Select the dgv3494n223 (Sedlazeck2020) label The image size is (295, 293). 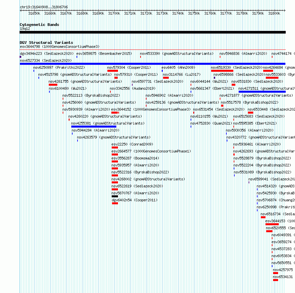pos(47,53)
